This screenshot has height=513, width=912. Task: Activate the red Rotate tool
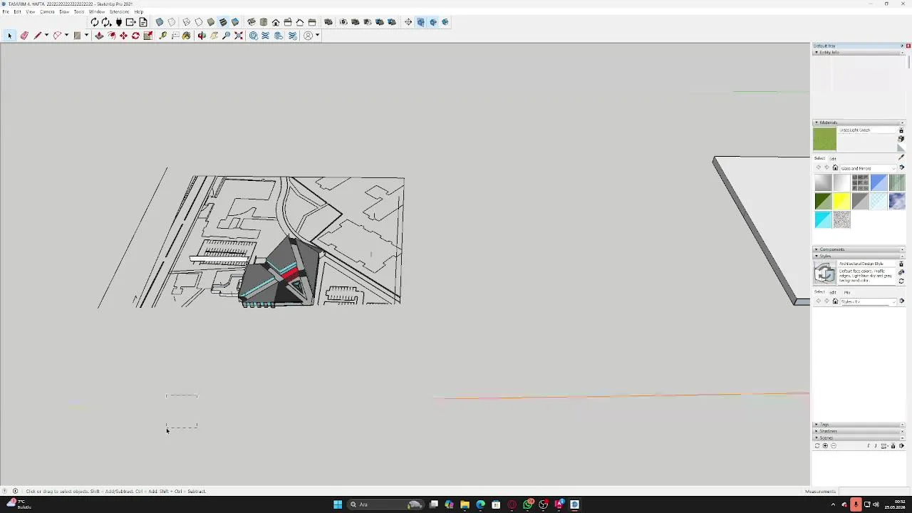click(135, 36)
